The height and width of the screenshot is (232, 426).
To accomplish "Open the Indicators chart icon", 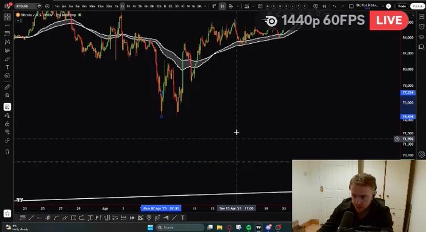I will point(246,6).
